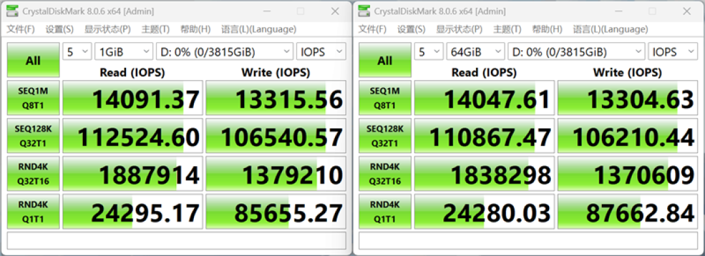Minimize the right CrystalDiskMark window

[618, 11]
